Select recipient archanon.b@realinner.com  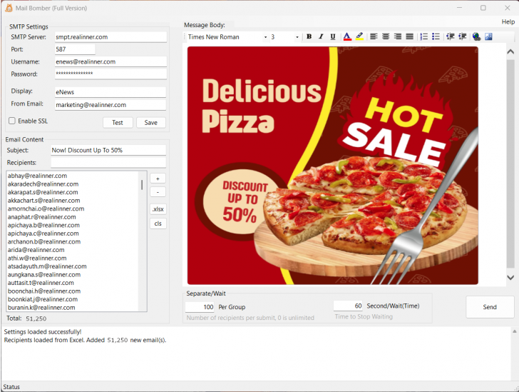44,241
